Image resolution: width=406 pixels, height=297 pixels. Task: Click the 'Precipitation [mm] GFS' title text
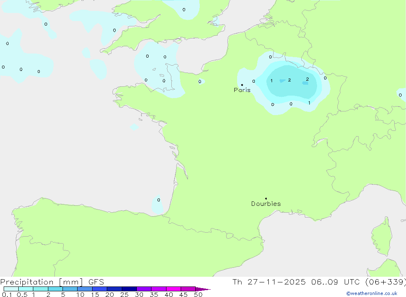[52, 282]
